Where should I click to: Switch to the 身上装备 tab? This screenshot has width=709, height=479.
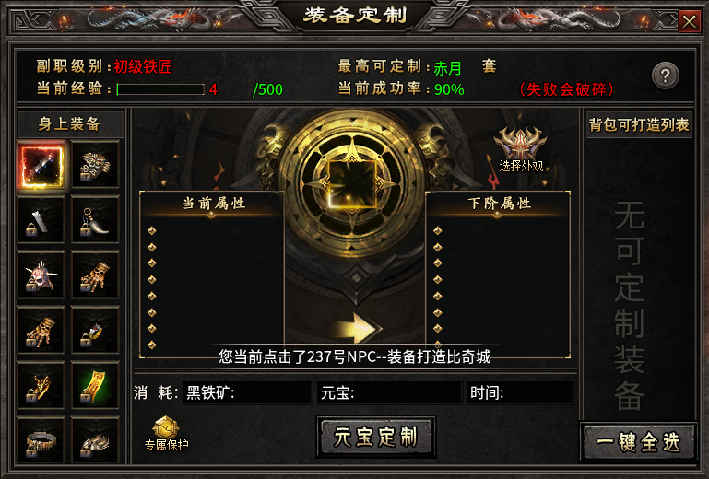70,123
